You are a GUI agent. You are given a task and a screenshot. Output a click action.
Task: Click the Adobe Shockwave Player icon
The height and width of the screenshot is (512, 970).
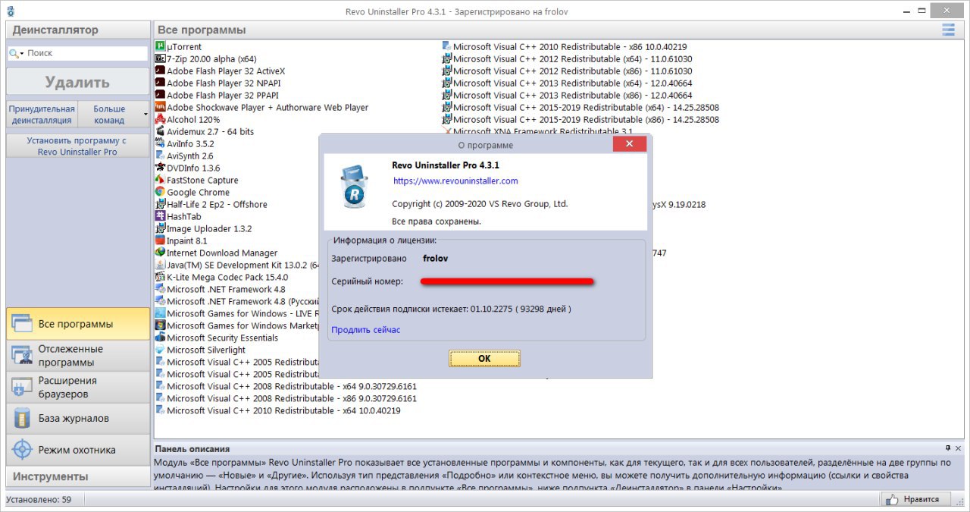coord(160,107)
